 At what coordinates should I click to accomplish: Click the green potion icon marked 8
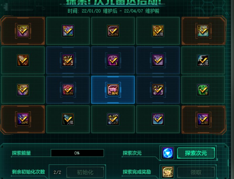coord(203,90)
